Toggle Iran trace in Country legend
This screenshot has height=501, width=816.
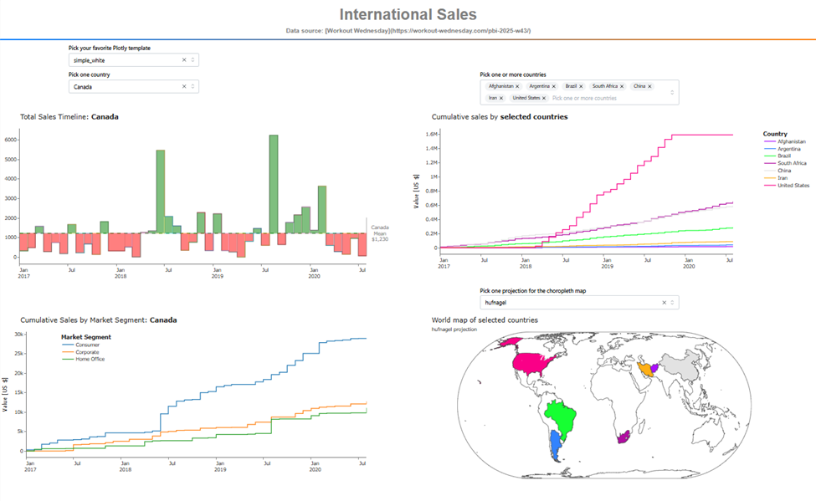pos(776,178)
